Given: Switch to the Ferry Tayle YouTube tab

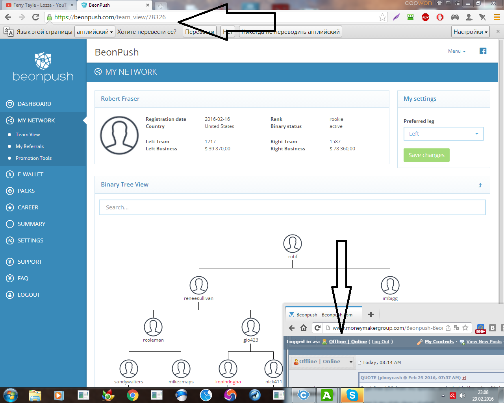Looking at the screenshot, I should click(39, 5).
